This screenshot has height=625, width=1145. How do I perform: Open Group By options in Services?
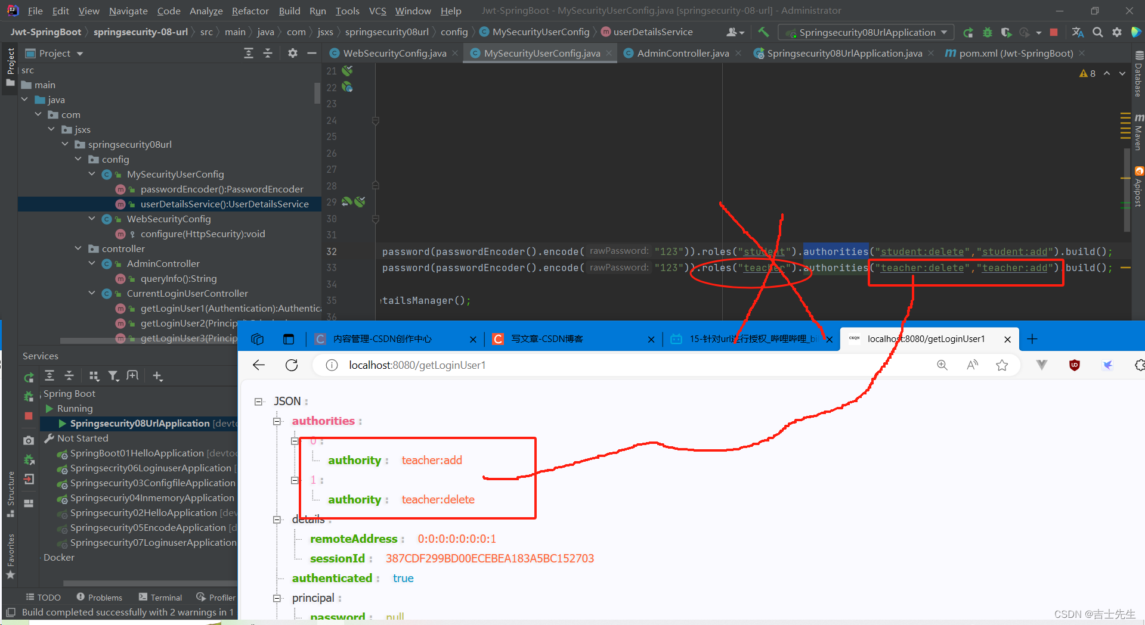[x=94, y=375]
